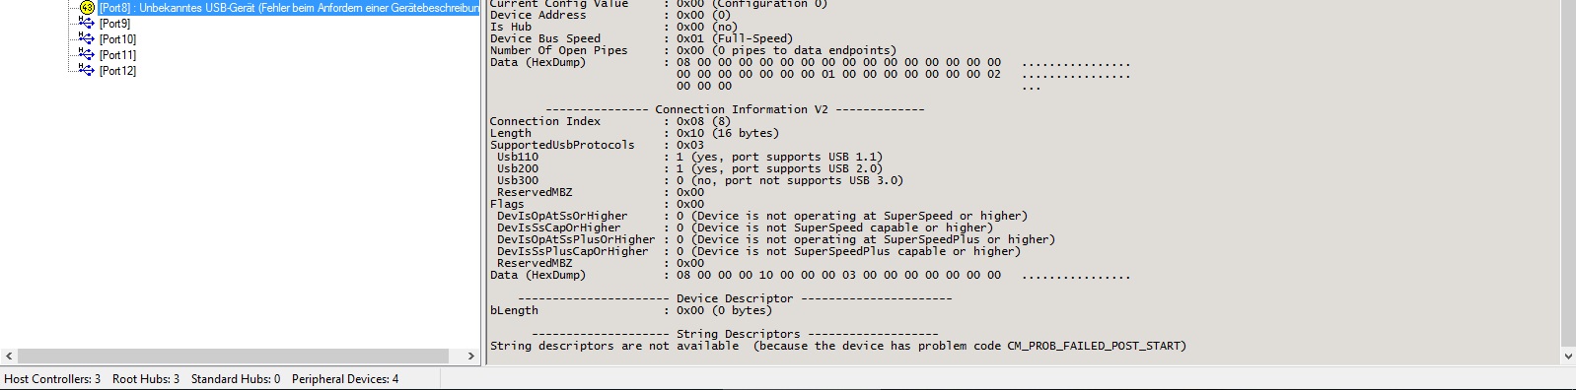Click the down arrow of details vertical scrollbar

[1568, 356]
